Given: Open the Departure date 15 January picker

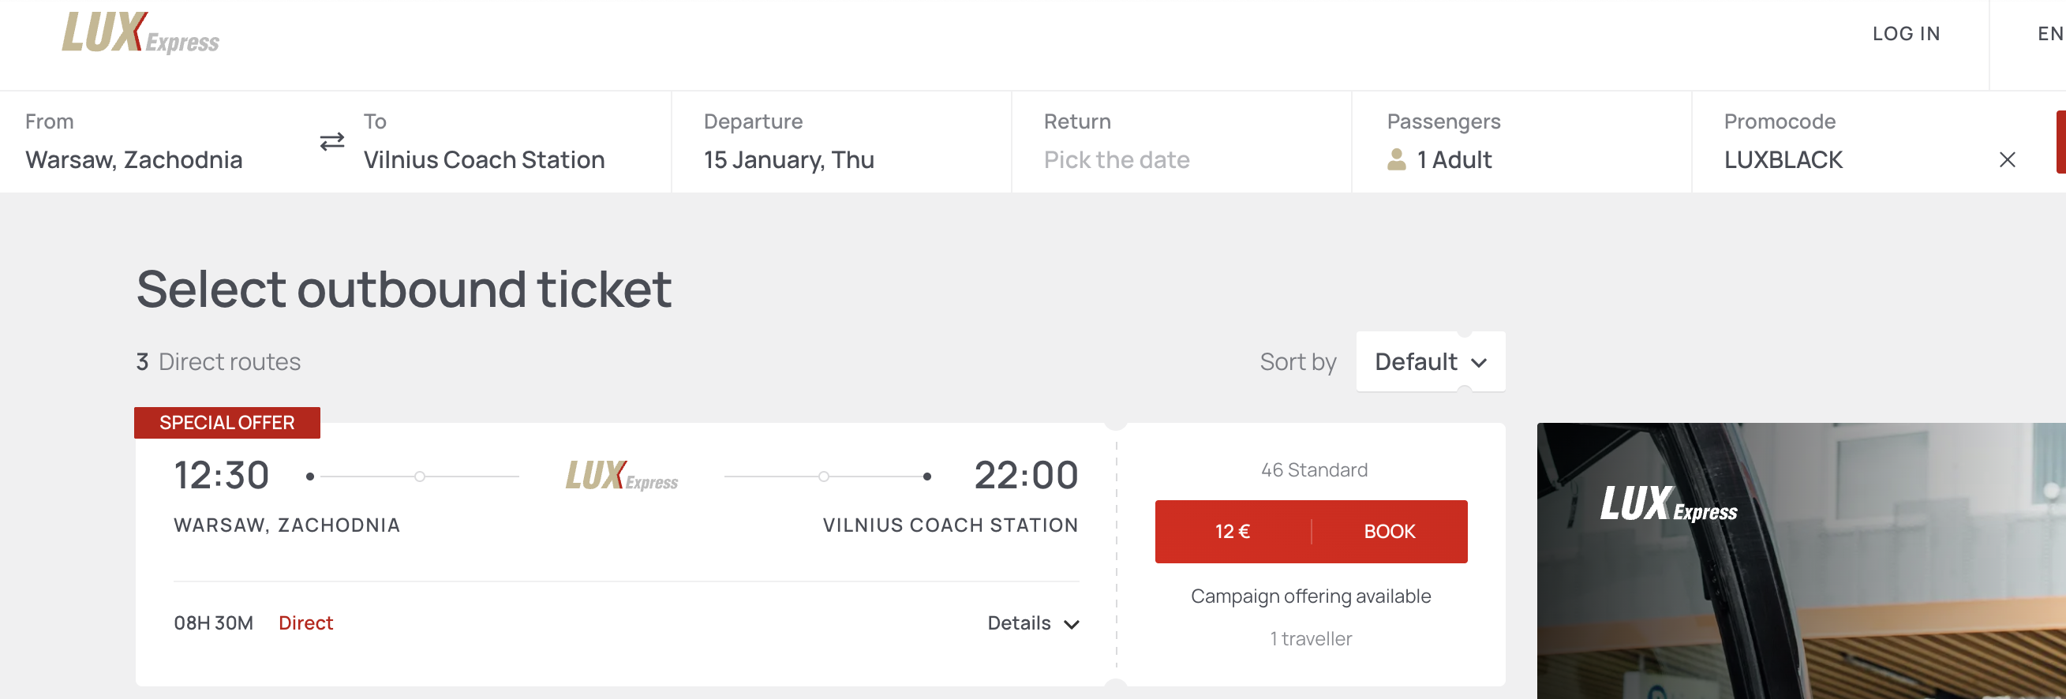Looking at the screenshot, I should [788, 160].
